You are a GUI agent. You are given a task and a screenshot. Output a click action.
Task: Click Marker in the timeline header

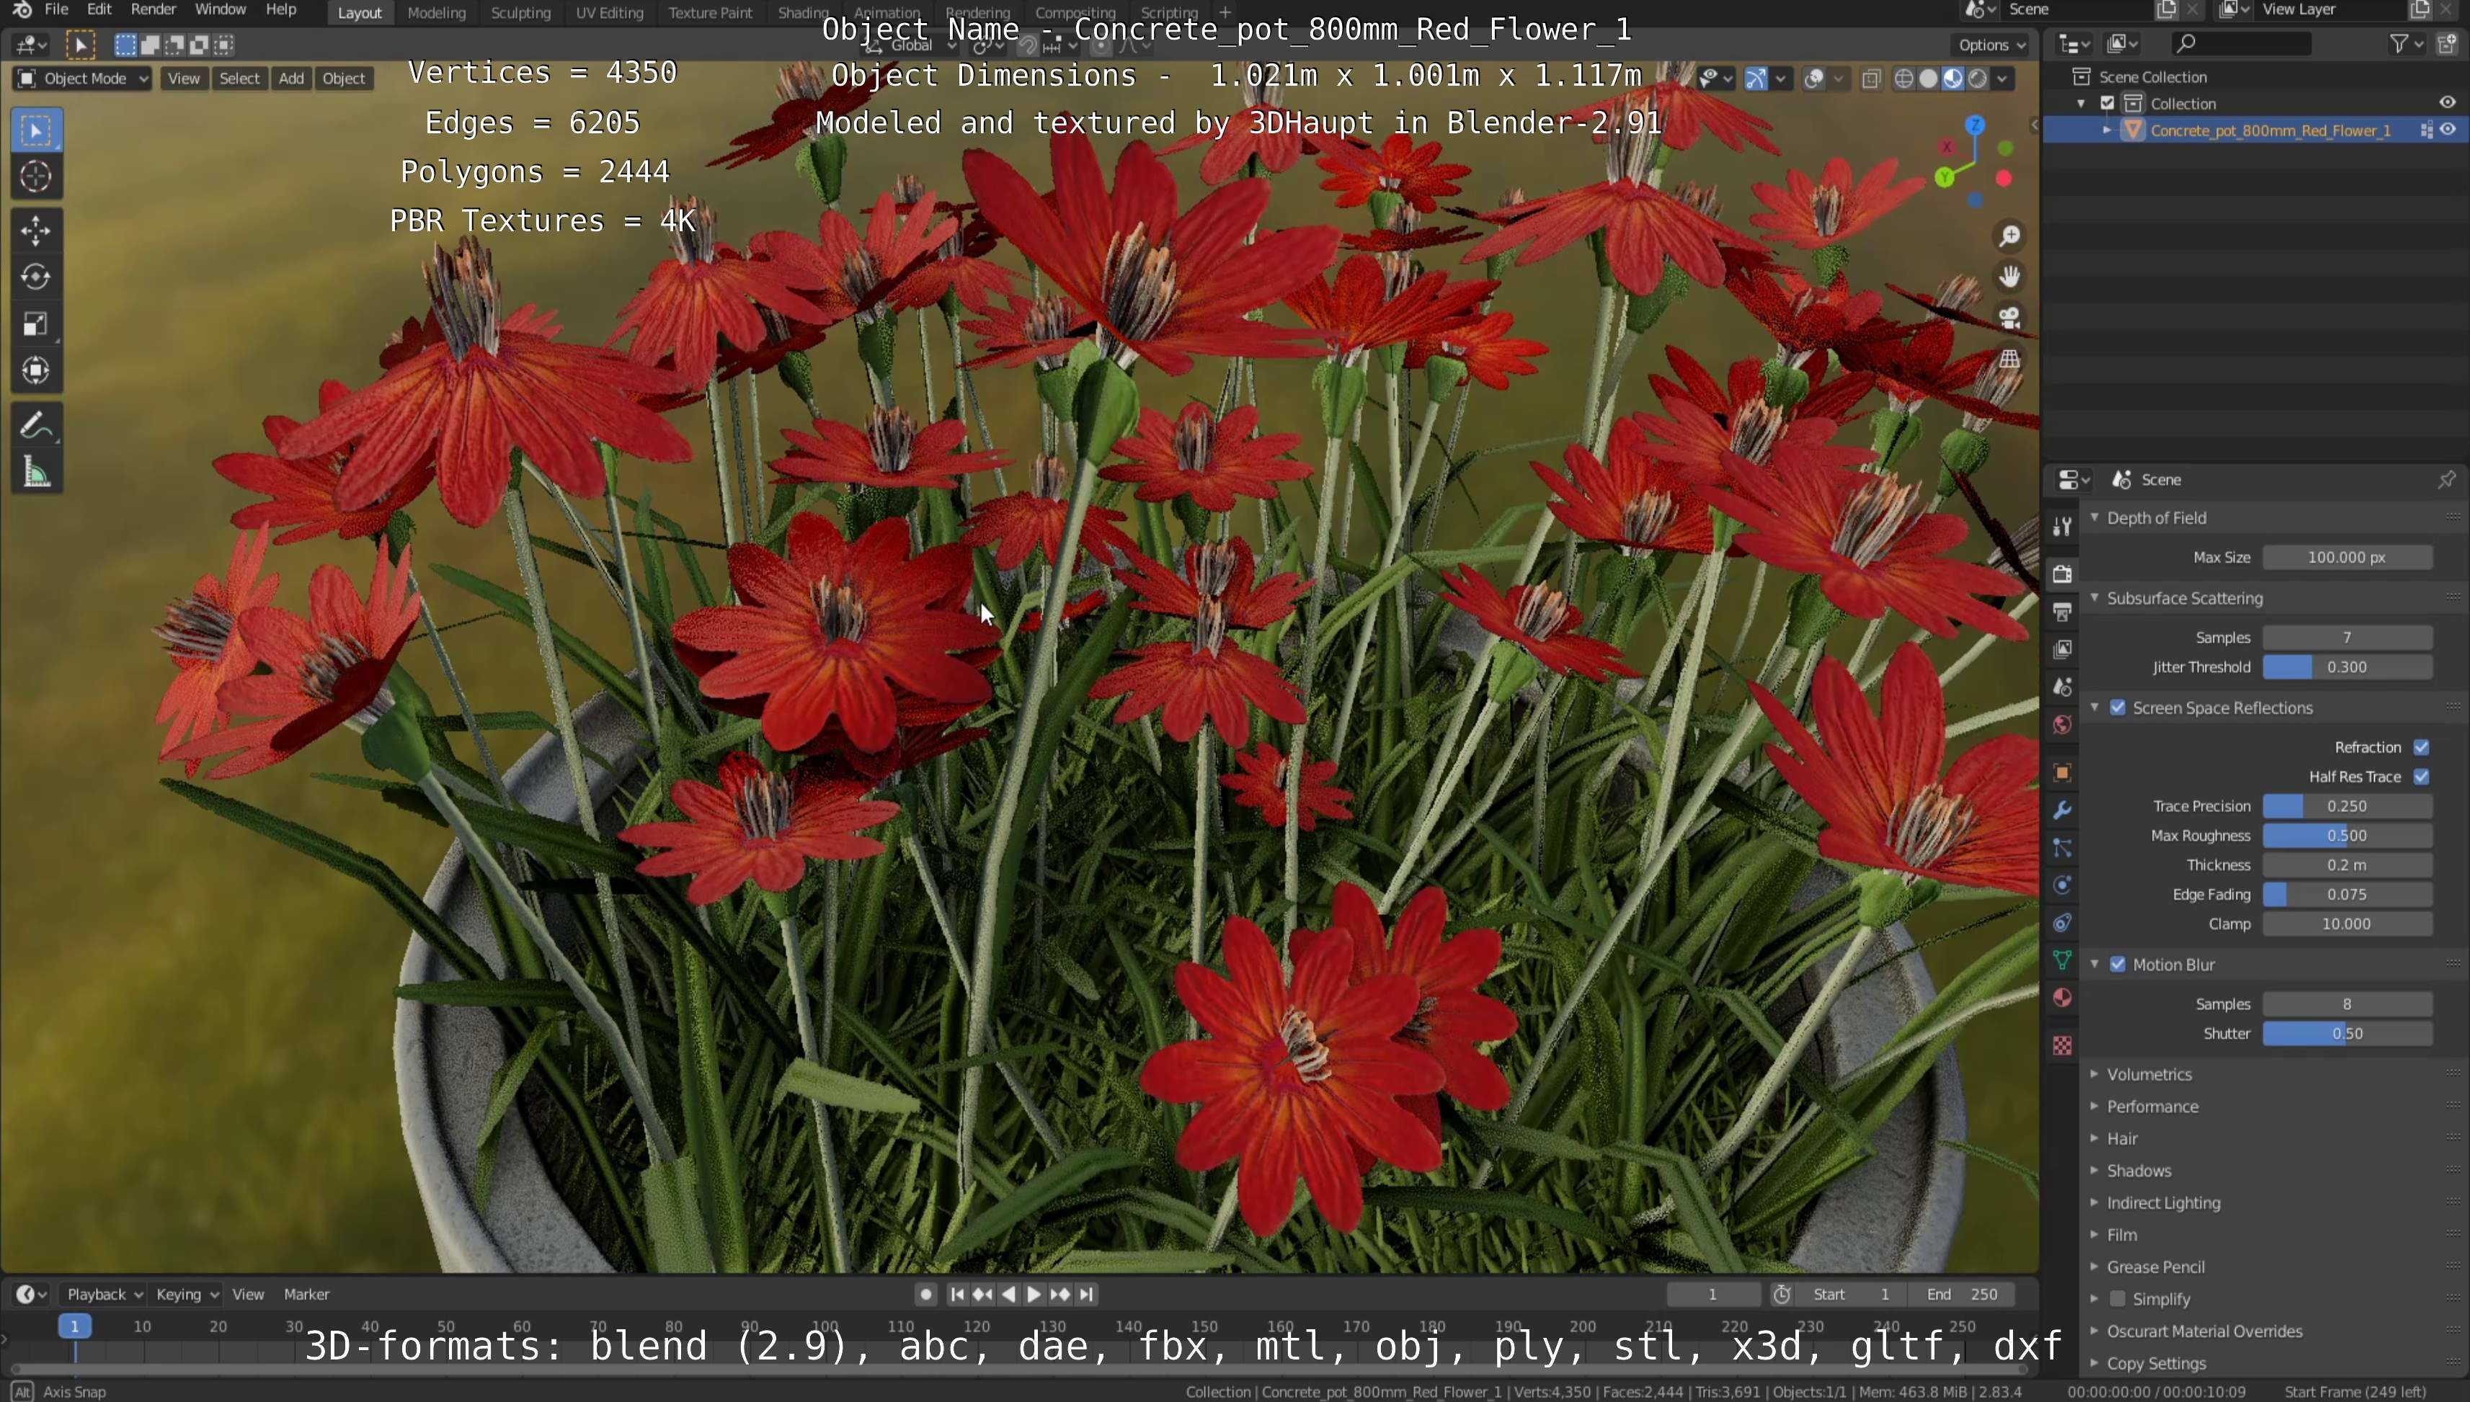pyautogui.click(x=306, y=1294)
